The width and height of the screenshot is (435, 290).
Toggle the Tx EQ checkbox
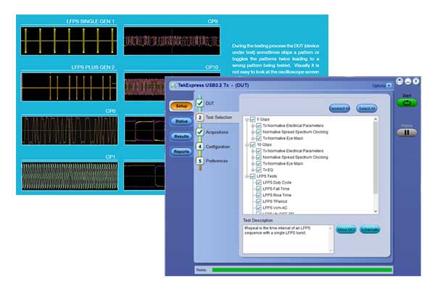tap(258, 170)
